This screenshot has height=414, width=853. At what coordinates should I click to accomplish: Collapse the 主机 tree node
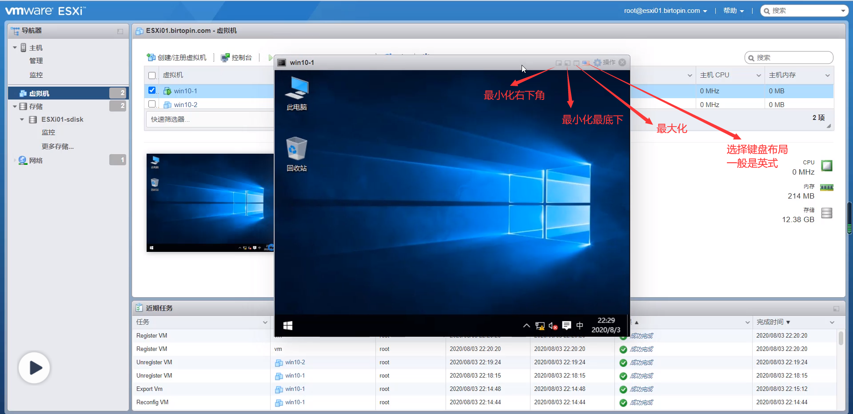15,48
